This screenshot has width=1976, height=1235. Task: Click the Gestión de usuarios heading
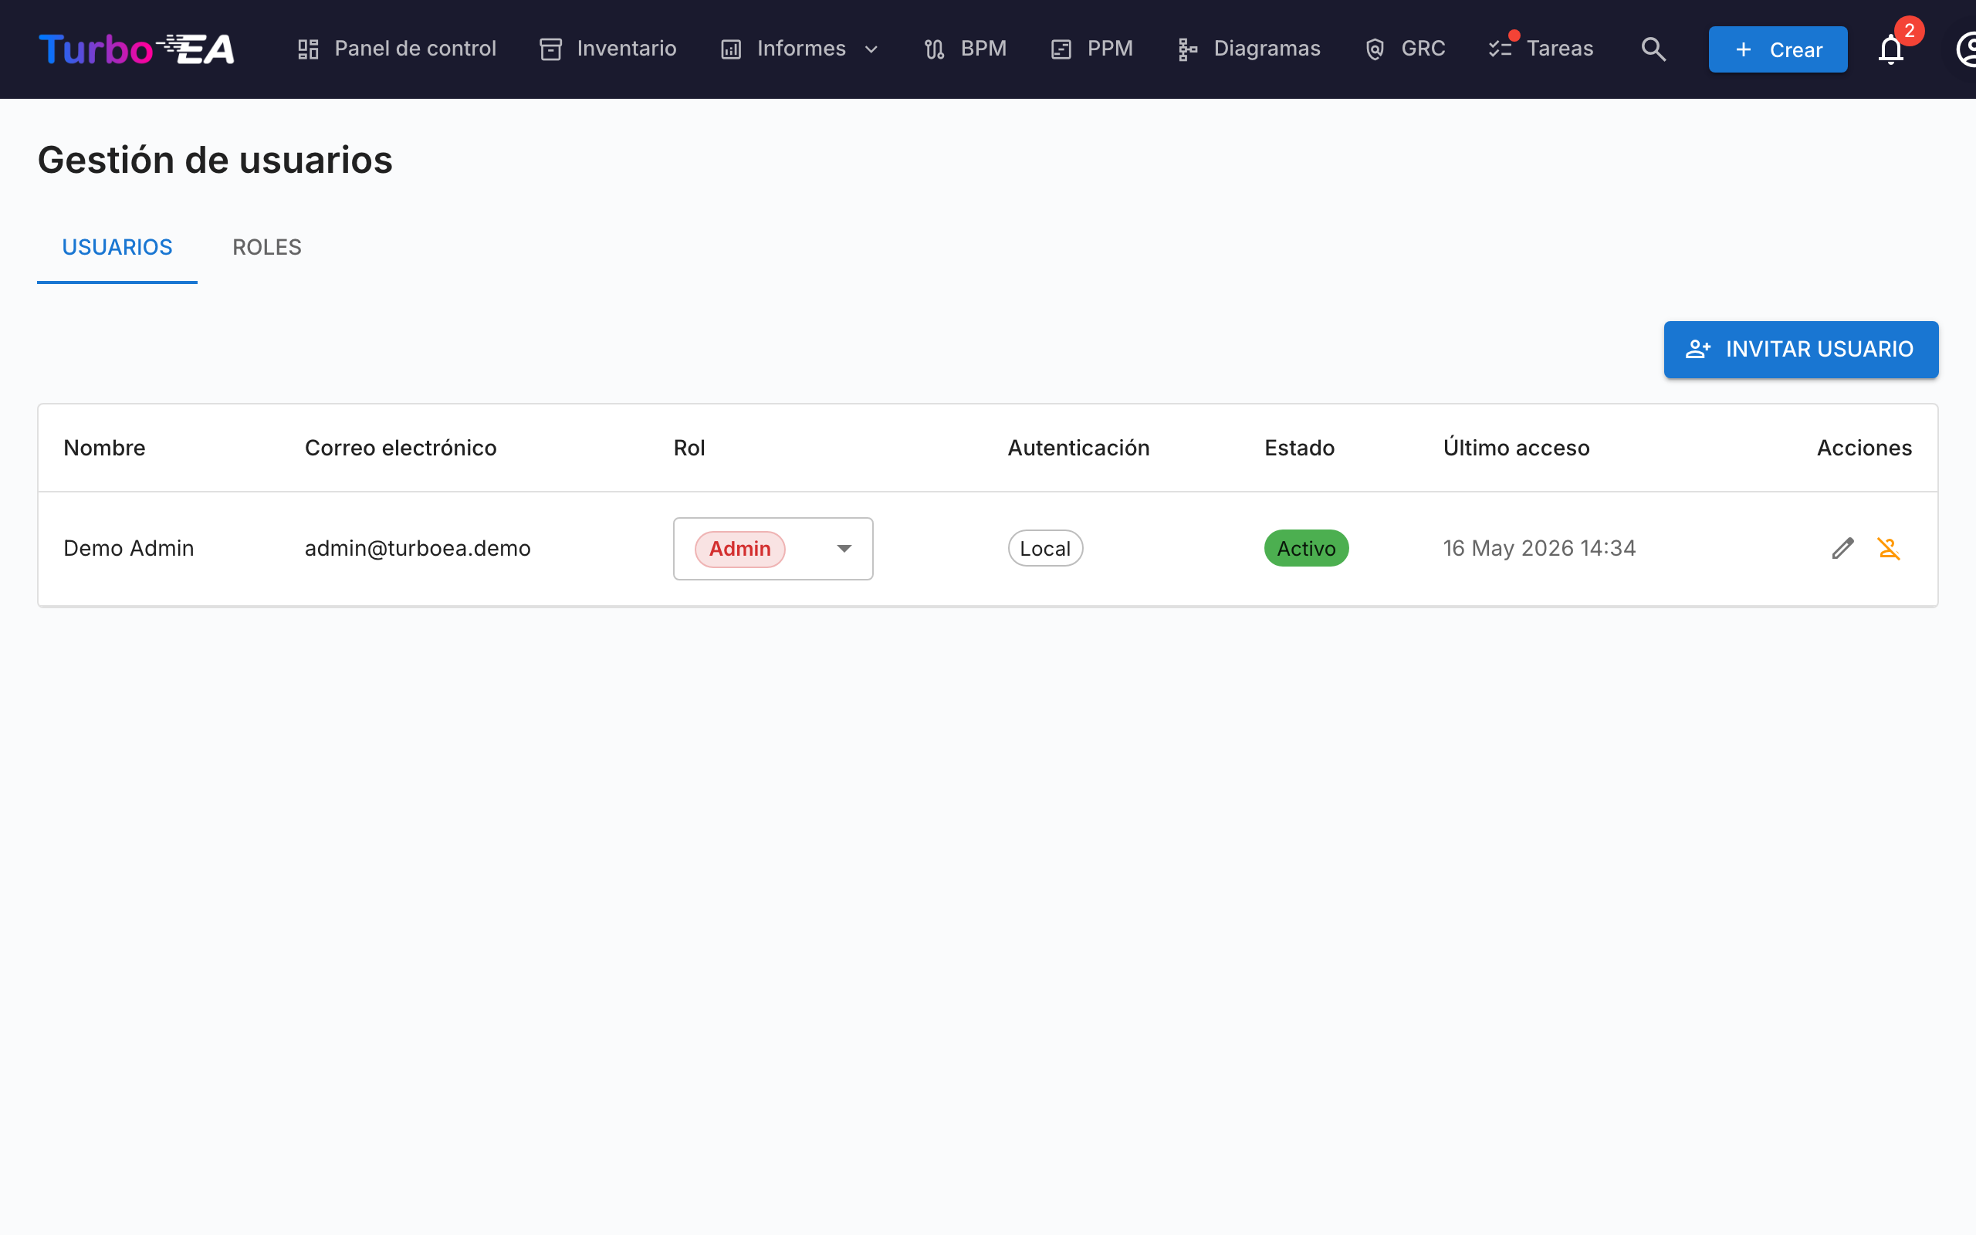pyautogui.click(x=215, y=160)
